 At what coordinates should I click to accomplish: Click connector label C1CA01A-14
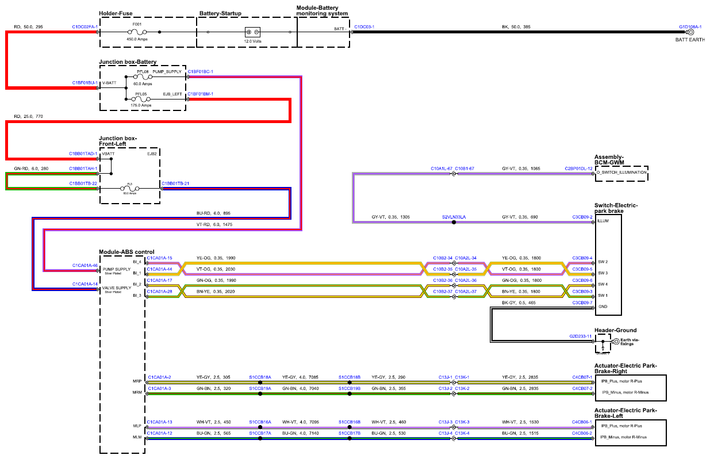coord(85,284)
